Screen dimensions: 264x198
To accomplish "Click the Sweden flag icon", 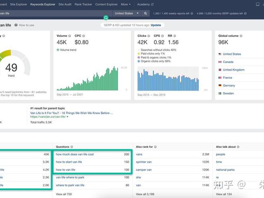I will click(220, 93).
